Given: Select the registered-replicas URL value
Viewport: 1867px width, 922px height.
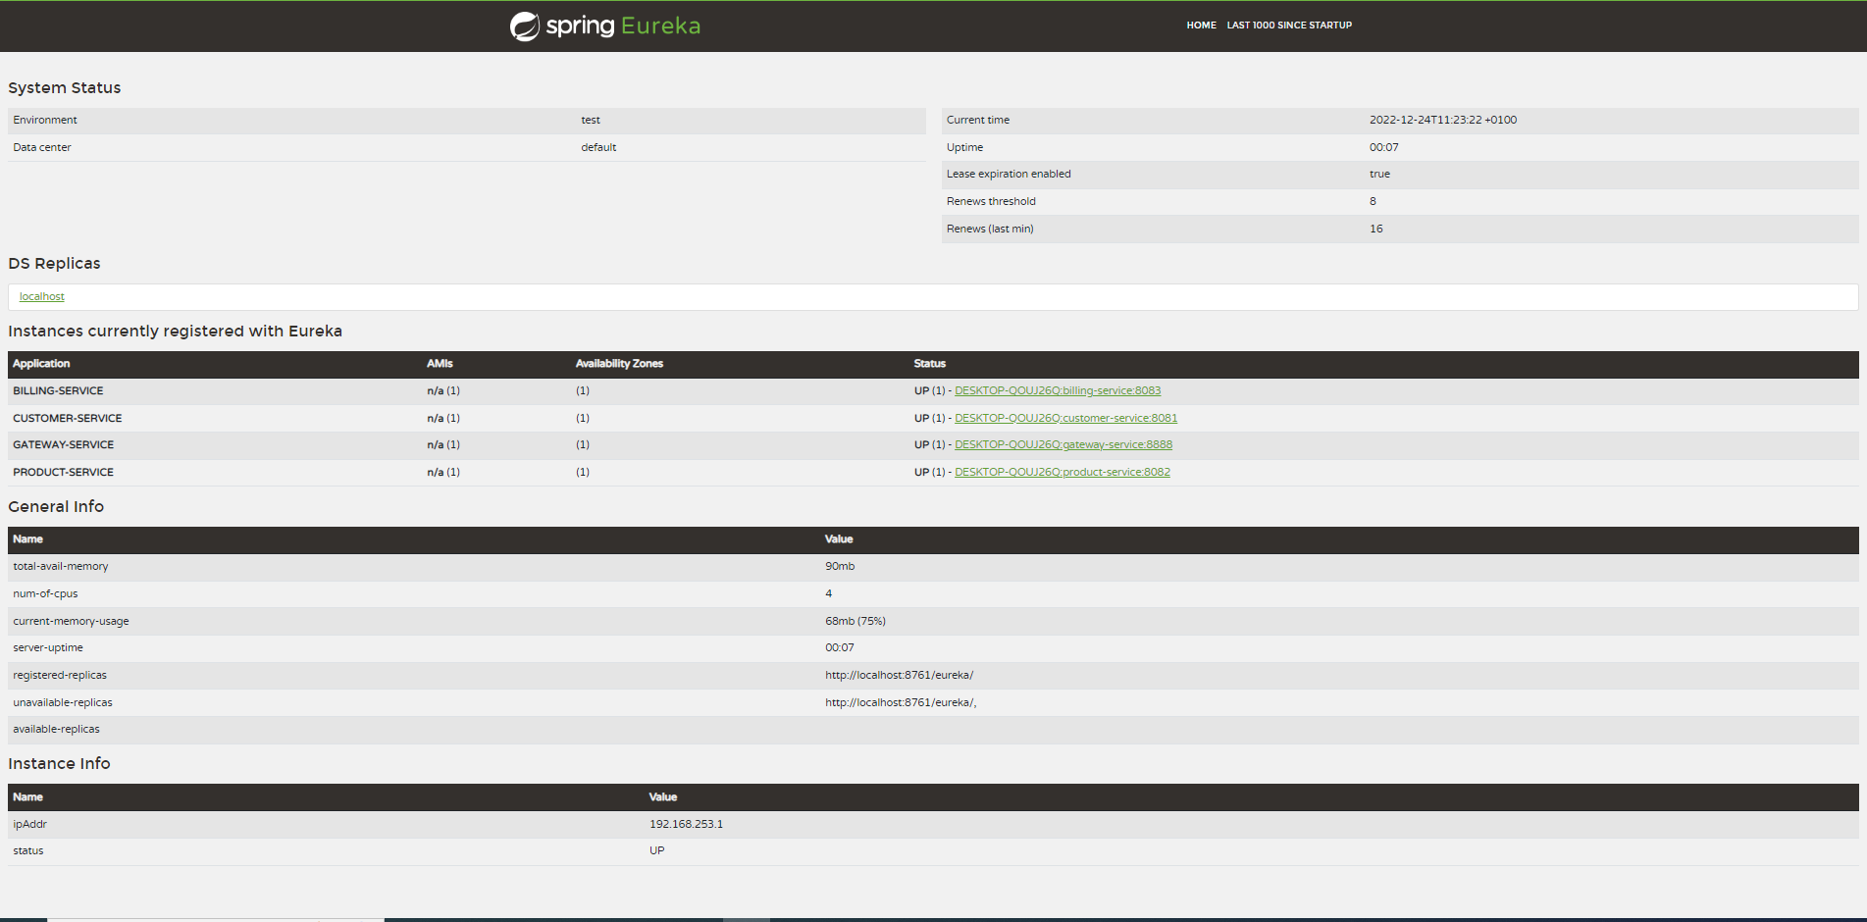Looking at the screenshot, I should click(899, 675).
